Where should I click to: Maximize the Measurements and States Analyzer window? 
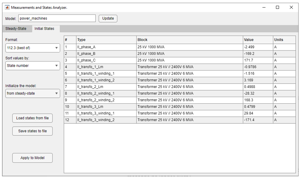click(278, 7)
